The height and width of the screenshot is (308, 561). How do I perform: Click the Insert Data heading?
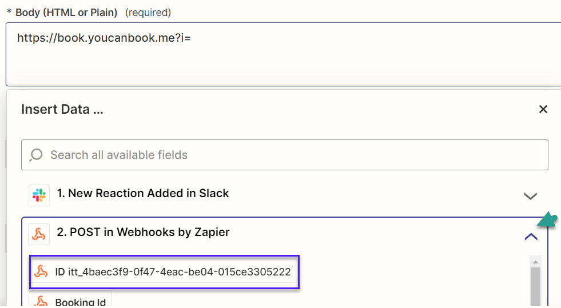tap(62, 109)
